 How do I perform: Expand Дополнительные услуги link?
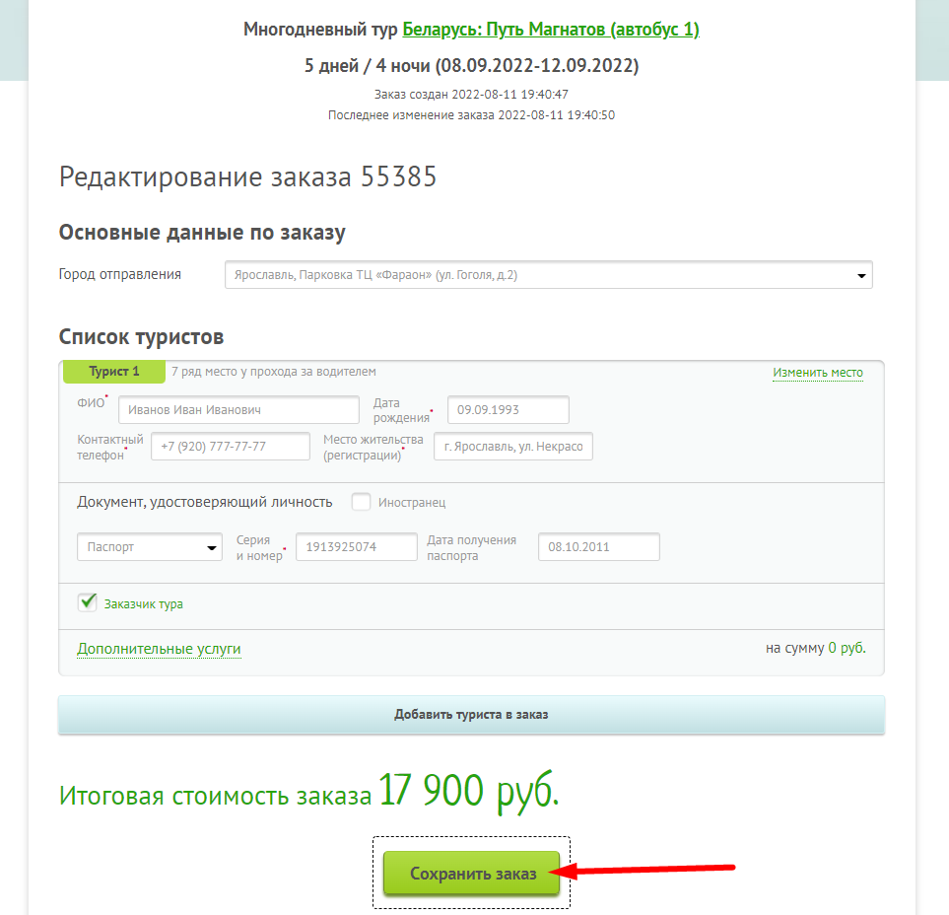[159, 649]
